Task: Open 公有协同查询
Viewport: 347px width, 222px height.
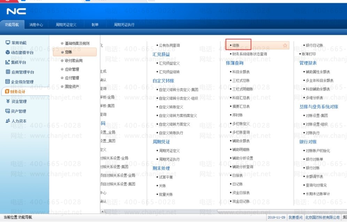Action: (x=169, y=45)
